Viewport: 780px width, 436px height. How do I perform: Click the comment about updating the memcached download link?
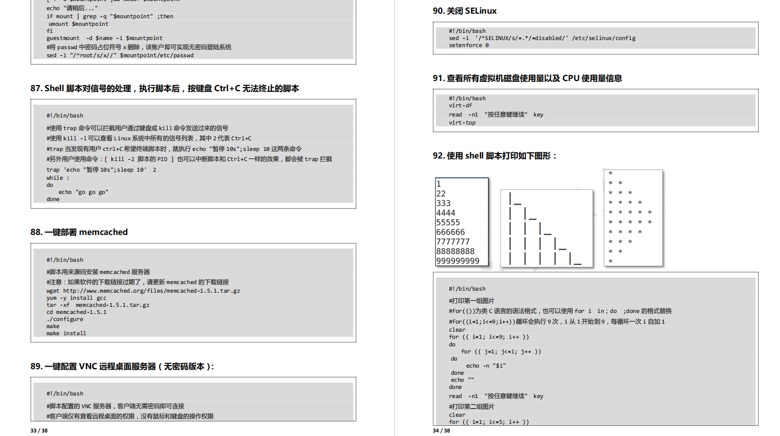point(138,282)
